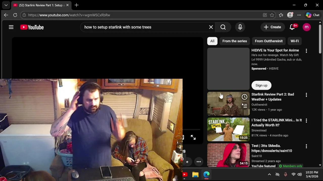Click the Members only badge
The height and width of the screenshot is (181, 323).
point(290,166)
